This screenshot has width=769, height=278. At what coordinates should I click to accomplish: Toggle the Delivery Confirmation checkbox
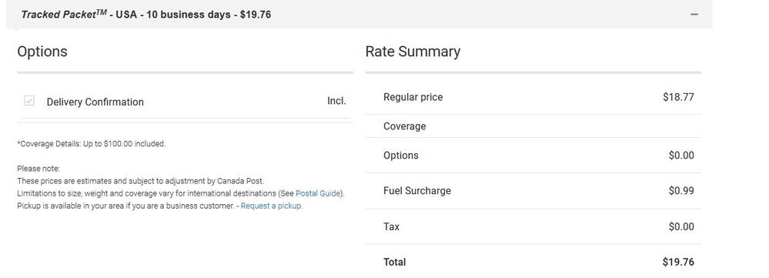[x=29, y=101]
